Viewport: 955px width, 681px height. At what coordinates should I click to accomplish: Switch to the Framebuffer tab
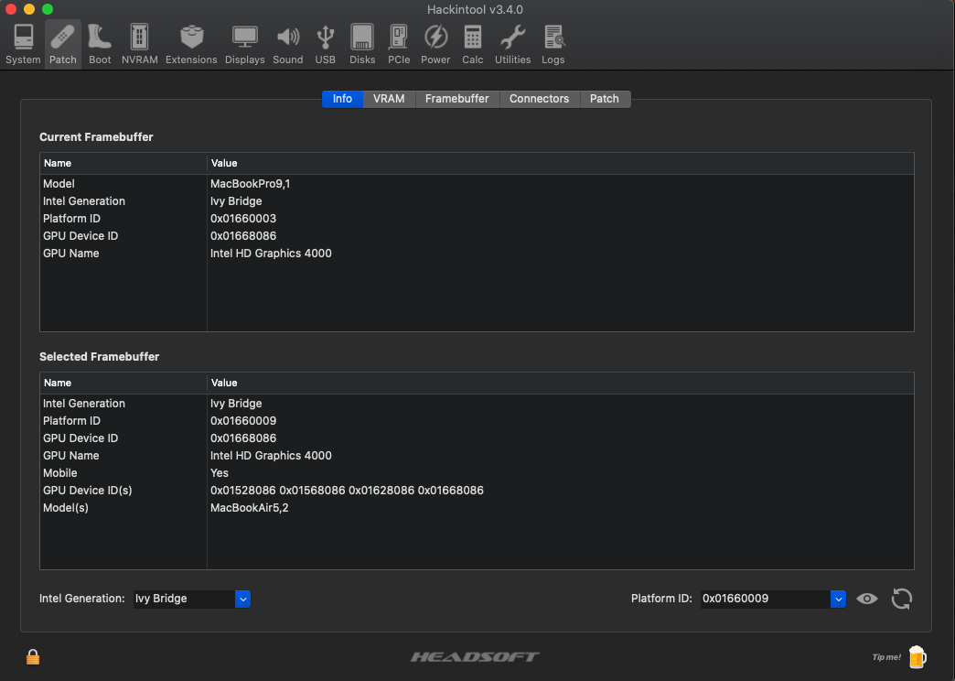[x=456, y=99]
